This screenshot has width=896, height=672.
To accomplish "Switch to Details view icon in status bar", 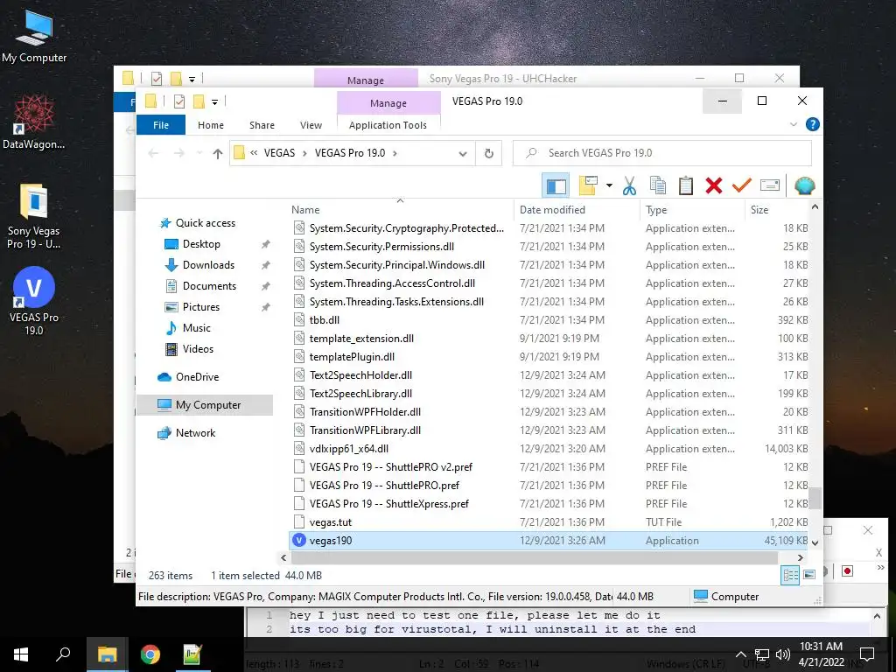I will 790,575.
